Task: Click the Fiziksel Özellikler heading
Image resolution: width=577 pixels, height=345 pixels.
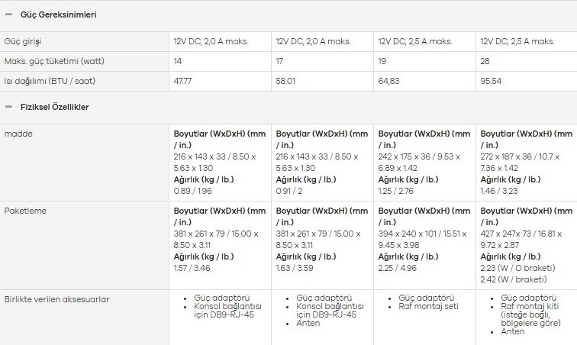Action: 55,107
